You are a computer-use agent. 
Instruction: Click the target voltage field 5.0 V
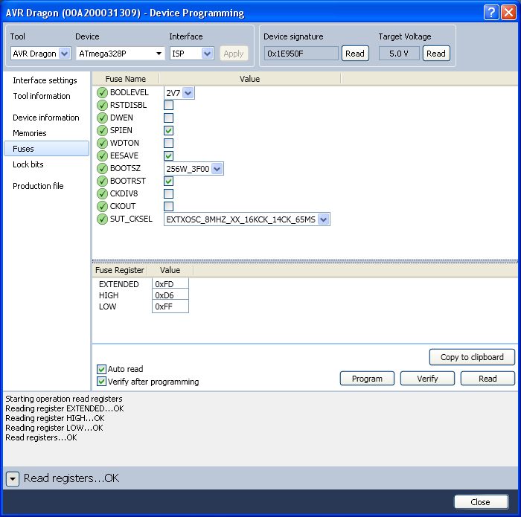pos(399,54)
